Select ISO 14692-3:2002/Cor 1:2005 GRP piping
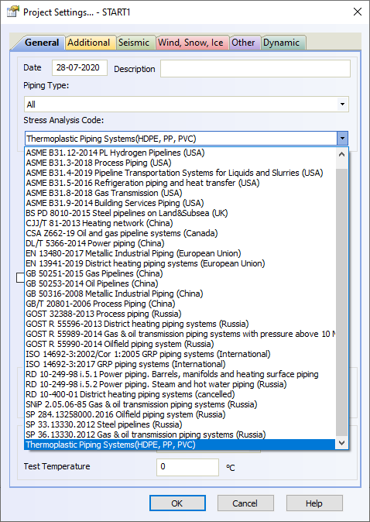 (x=180, y=354)
